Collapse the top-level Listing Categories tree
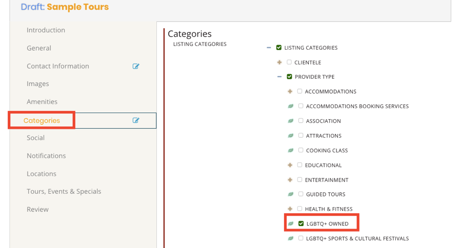 pos(269,48)
